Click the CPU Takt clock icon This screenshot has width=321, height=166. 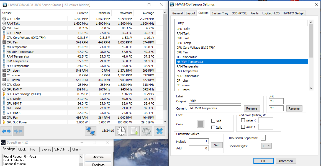click(4, 19)
